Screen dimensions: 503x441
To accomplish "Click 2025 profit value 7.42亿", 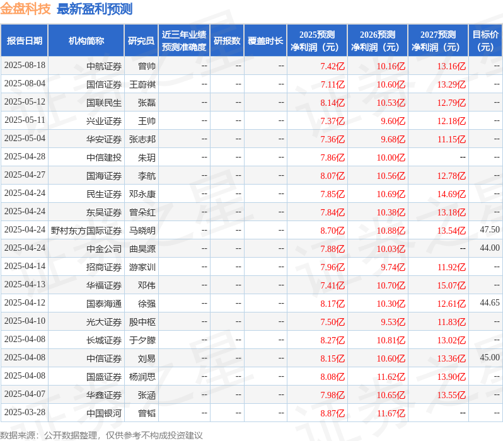I will tap(333, 66).
